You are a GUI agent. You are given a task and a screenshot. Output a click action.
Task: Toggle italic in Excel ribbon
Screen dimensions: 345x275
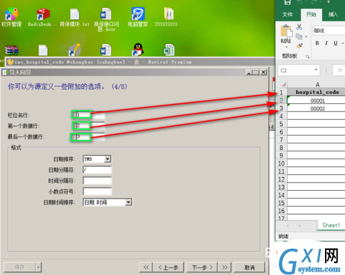point(326,43)
